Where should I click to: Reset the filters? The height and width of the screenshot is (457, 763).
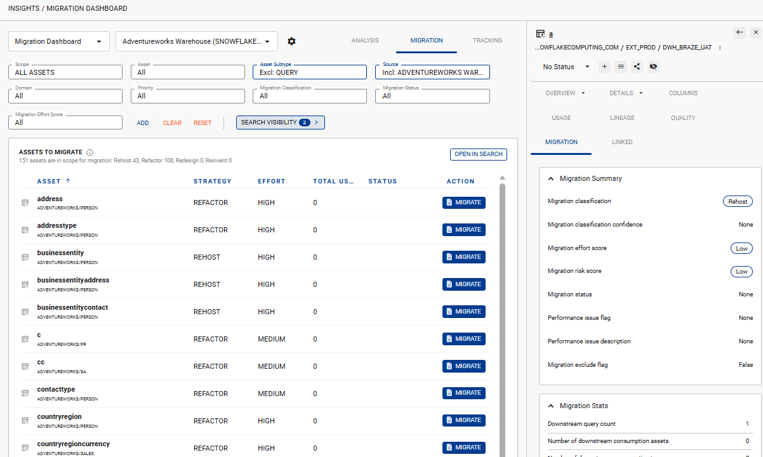202,123
